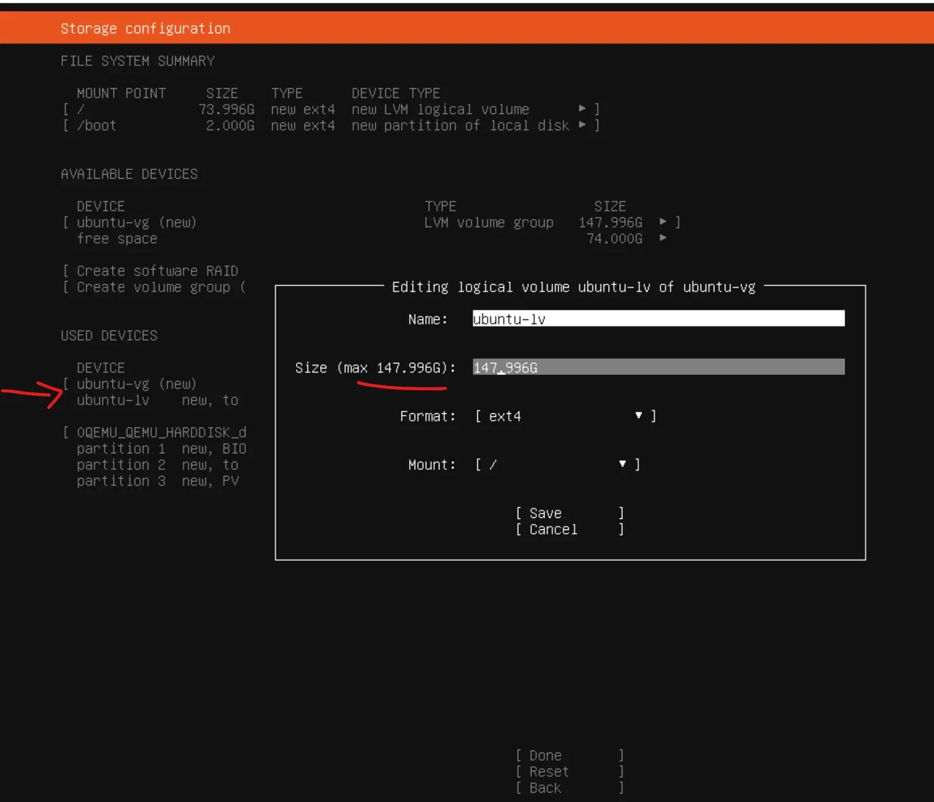The image size is (934, 802).
Task: Select the / mount point 73.996G row
Action: (x=332, y=109)
